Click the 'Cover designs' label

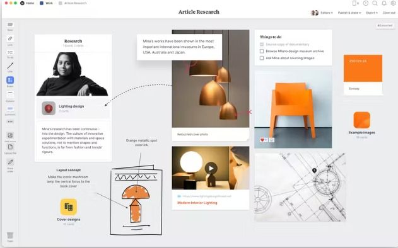point(69,220)
